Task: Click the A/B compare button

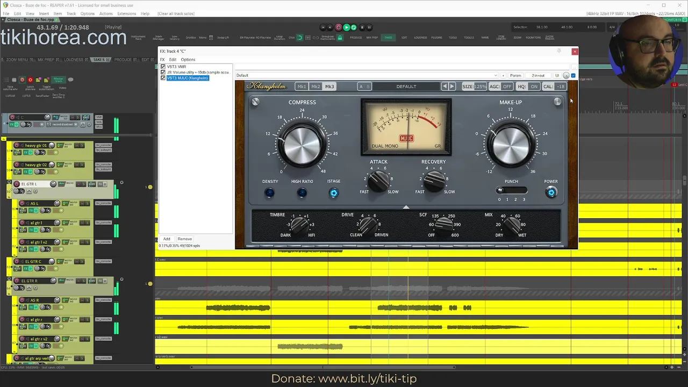Action: point(364,87)
